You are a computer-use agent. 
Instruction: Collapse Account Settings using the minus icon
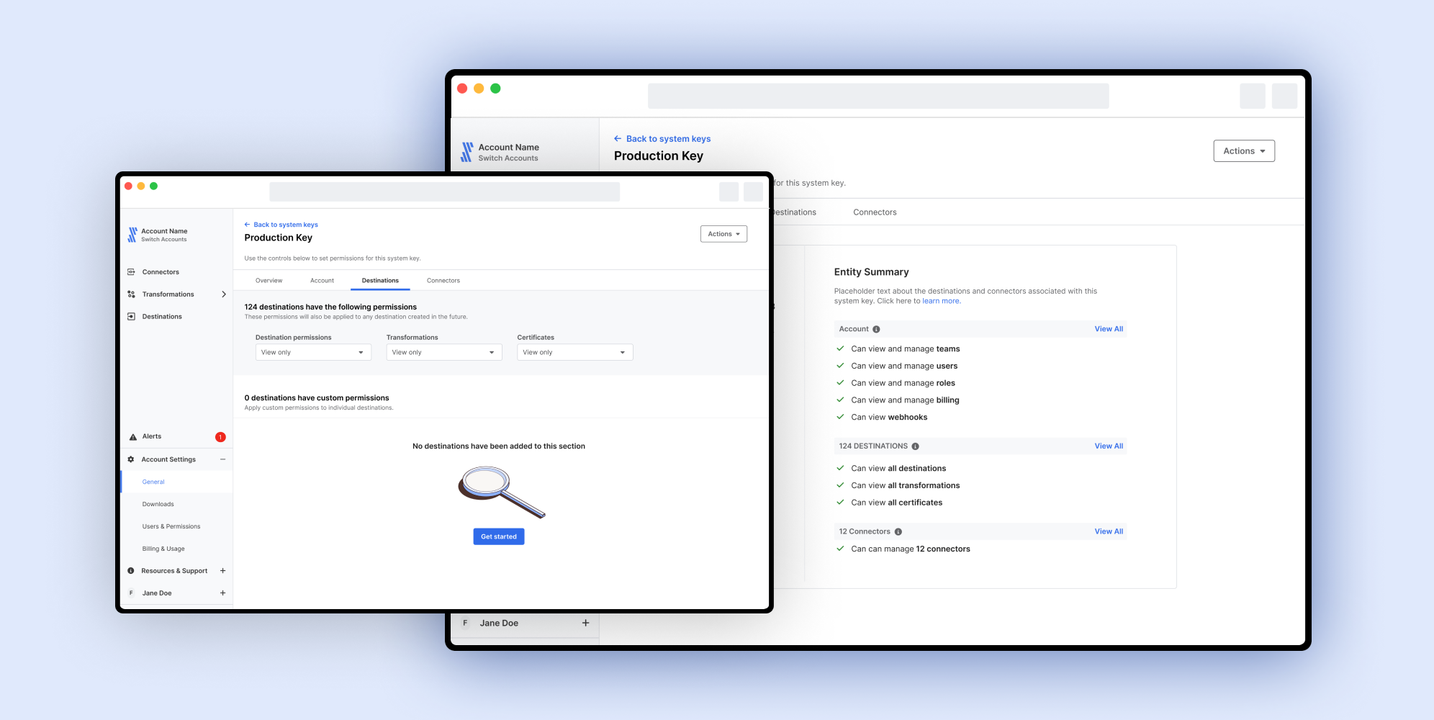pyautogui.click(x=222, y=459)
